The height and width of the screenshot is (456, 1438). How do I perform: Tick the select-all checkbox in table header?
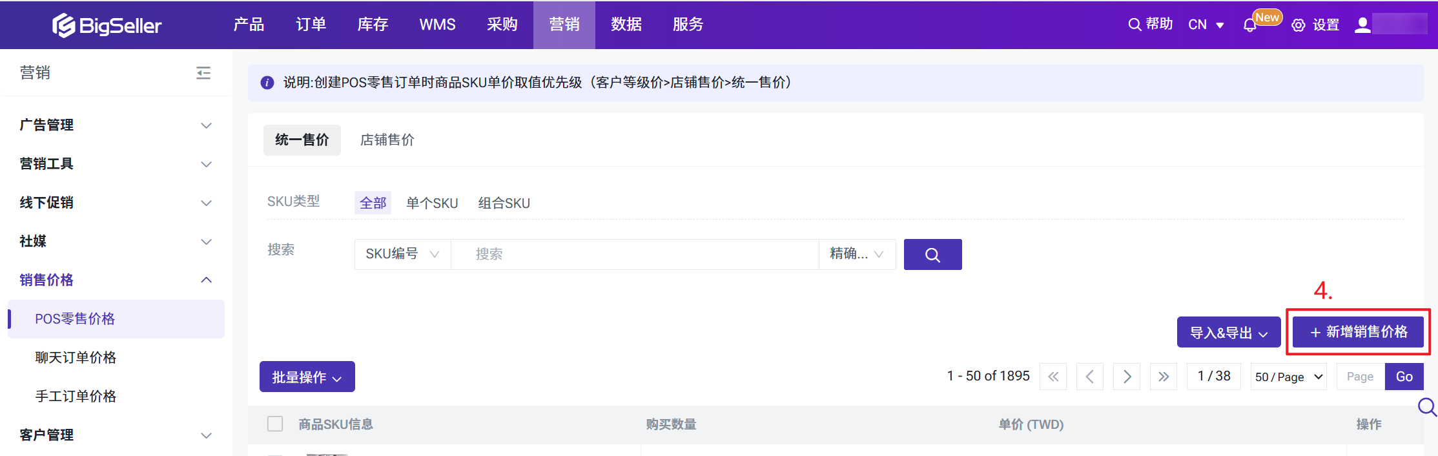(x=275, y=424)
